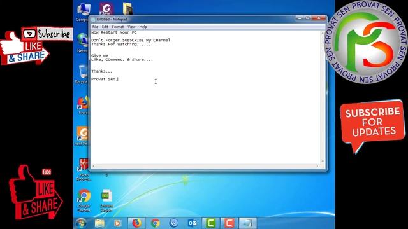408x229 pixels.
Task: Maximize the Notepad window
Action: (307, 18)
